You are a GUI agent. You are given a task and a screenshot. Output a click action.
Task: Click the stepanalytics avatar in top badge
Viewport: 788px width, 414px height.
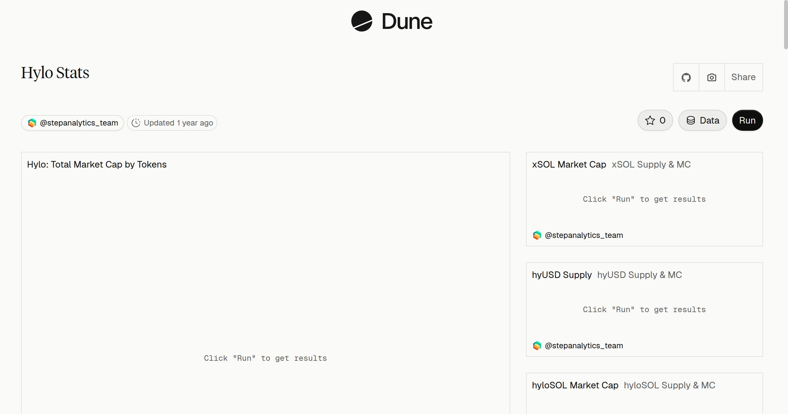tap(32, 123)
